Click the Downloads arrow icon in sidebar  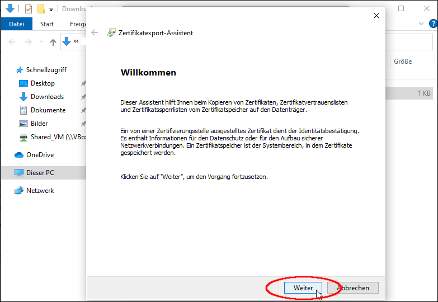tap(23, 97)
